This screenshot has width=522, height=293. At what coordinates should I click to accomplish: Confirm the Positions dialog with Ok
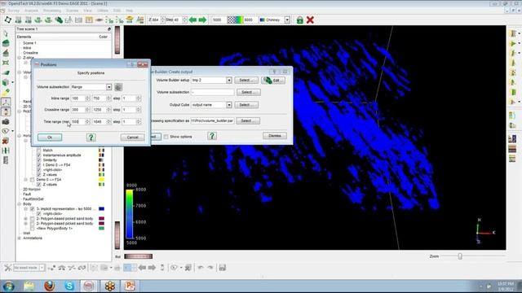(x=50, y=138)
